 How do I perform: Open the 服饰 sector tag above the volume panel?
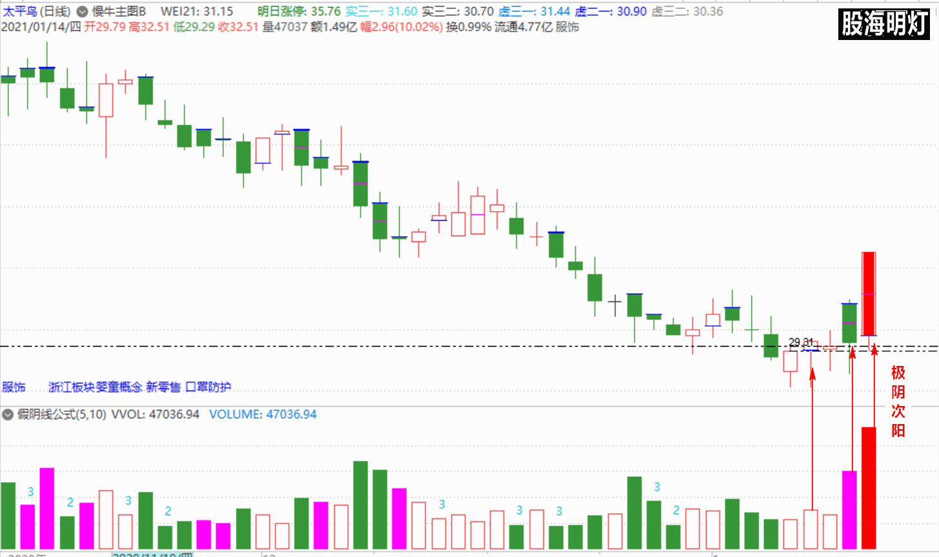(x=14, y=387)
